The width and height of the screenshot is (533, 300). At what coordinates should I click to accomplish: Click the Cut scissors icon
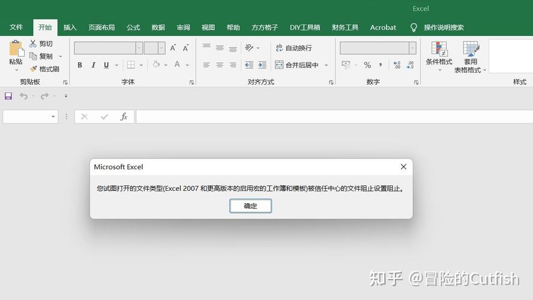32,43
